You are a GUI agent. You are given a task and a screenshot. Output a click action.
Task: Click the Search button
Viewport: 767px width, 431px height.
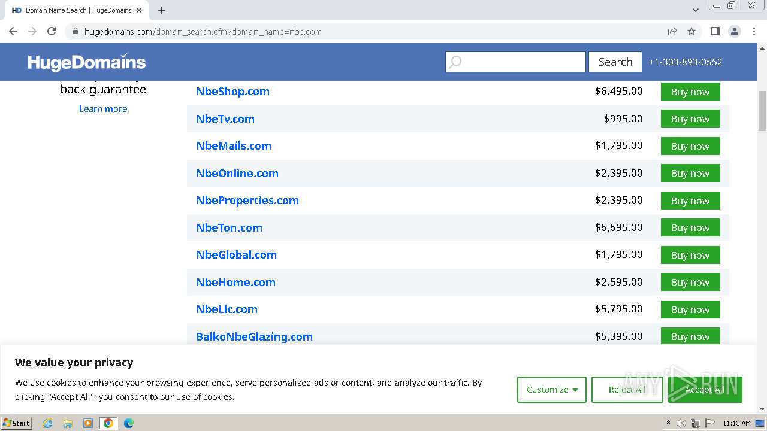pos(615,62)
